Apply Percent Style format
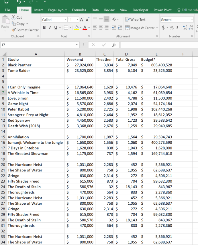Screen dimensions: 198x245 172,28
